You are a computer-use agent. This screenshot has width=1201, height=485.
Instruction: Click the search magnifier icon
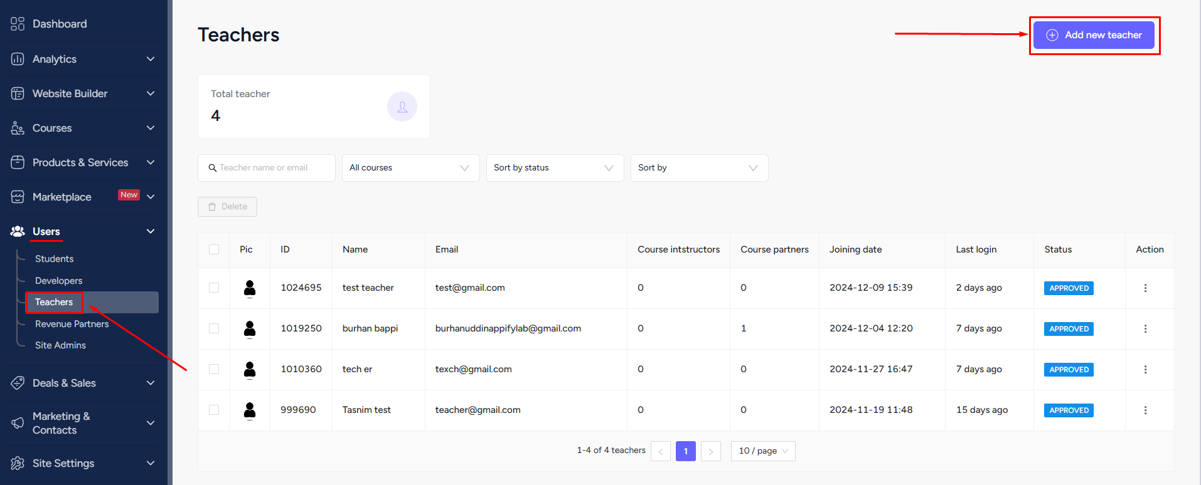213,168
